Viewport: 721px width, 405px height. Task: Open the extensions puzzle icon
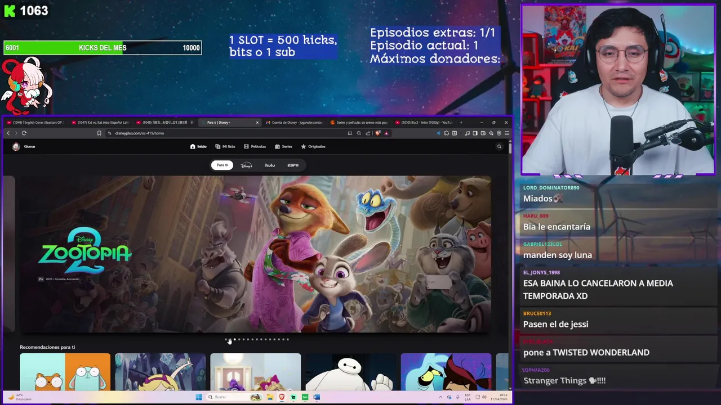tap(447, 133)
